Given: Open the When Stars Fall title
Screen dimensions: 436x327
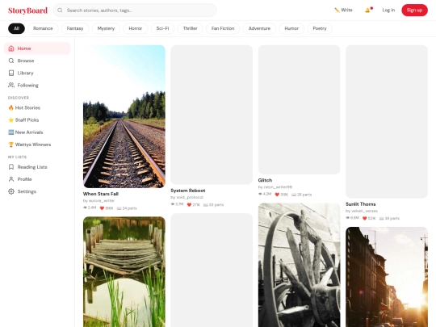Looking at the screenshot, I should pos(101,194).
